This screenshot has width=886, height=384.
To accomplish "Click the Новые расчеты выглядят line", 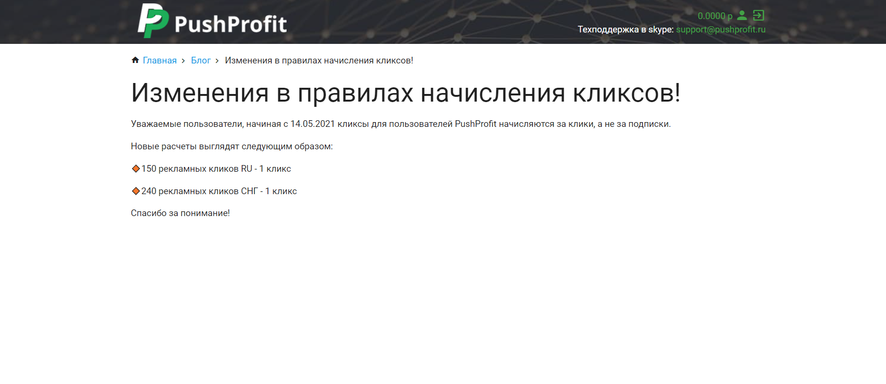I will 232,146.
